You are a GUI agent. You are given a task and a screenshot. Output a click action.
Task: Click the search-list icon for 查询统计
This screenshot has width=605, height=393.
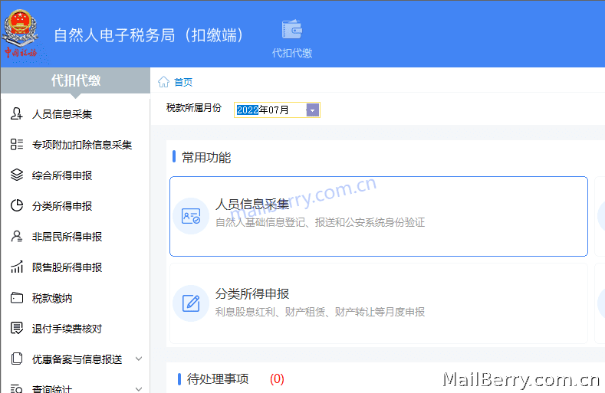pyautogui.click(x=17, y=388)
